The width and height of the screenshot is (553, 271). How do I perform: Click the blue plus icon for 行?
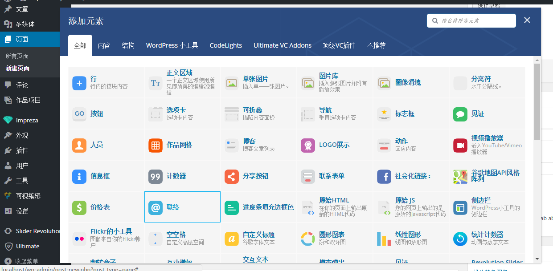coord(79,83)
